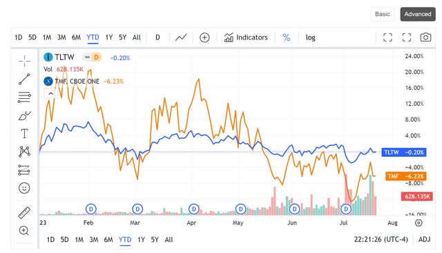This screenshot has height=253, width=442.
Task: Select the brush drawing tool
Action: [24, 115]
